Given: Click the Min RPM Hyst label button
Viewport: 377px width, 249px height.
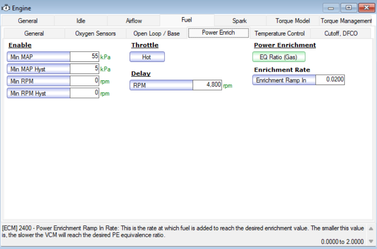Looking at the screenshot, I should coord(39,93).
